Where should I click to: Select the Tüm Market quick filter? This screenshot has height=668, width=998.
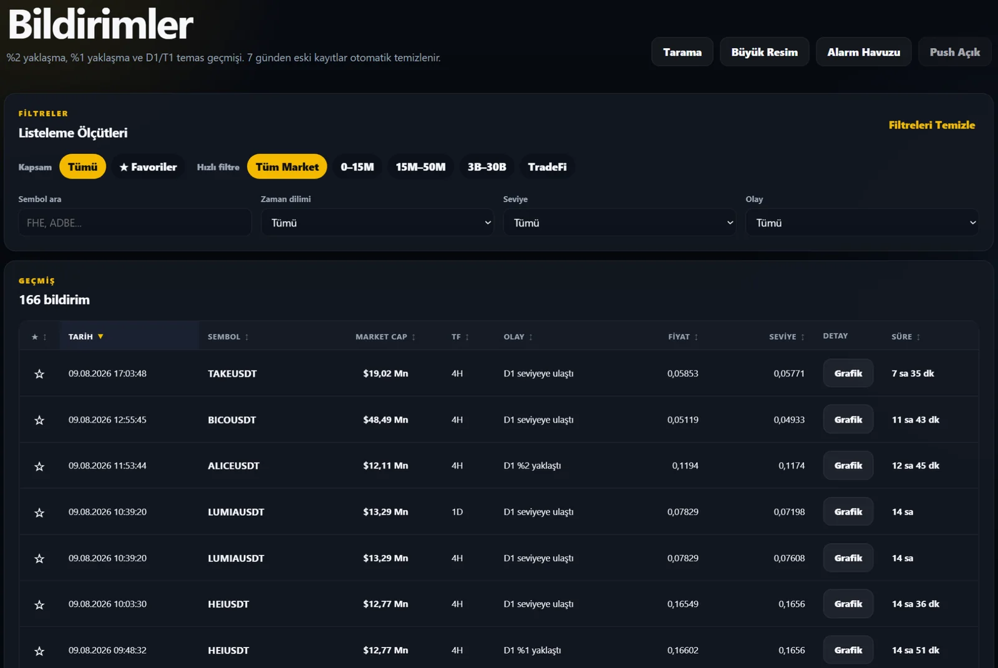pyautogui.click(x=287, y=167)
